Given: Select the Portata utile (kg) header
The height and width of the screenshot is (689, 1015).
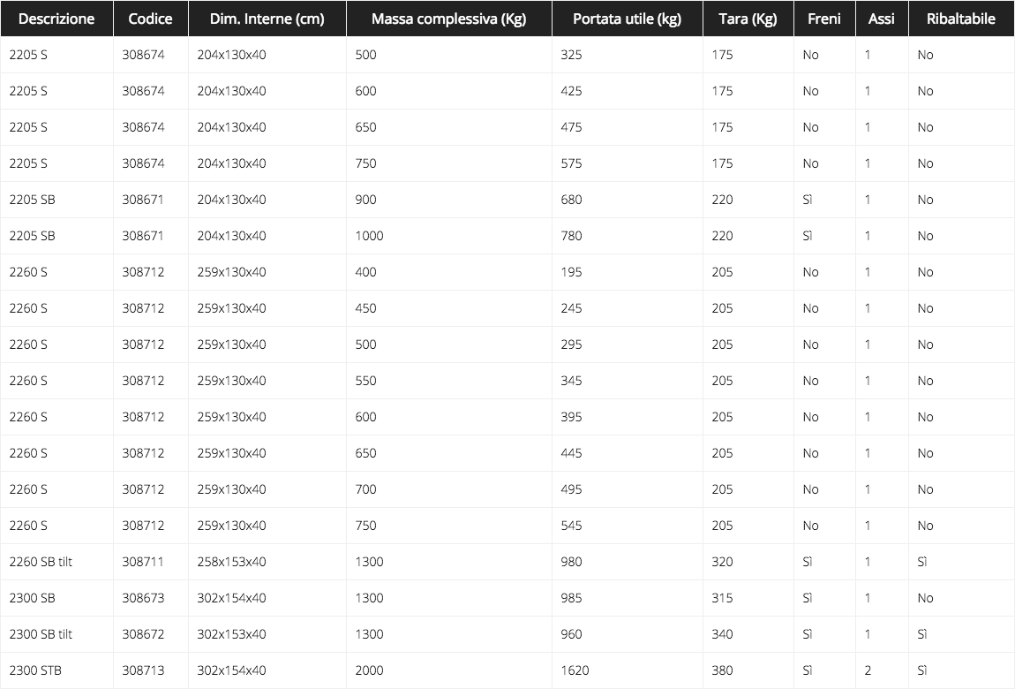Looking at the screenshot, I should point(627,19).
